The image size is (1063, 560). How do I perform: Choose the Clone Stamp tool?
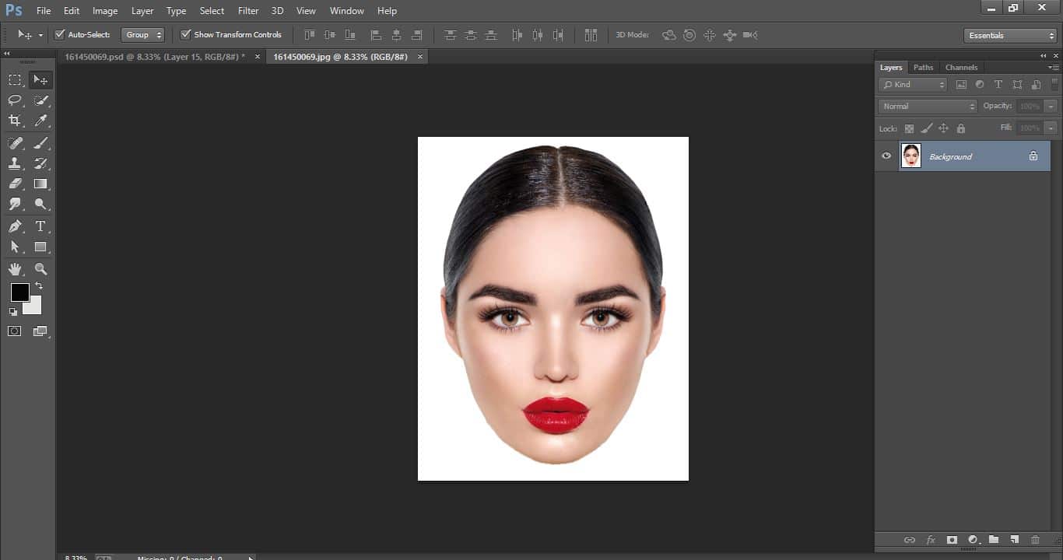click(x=14, y=164)
